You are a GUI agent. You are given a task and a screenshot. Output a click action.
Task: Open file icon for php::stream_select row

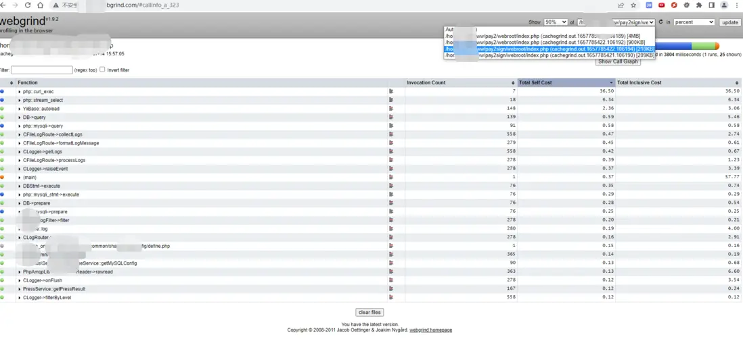tap(391, 100)
